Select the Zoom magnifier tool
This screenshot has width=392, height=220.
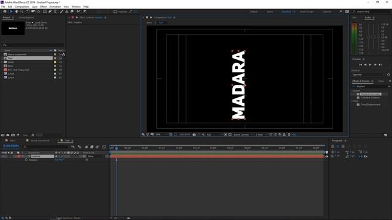tap(22, 12)
